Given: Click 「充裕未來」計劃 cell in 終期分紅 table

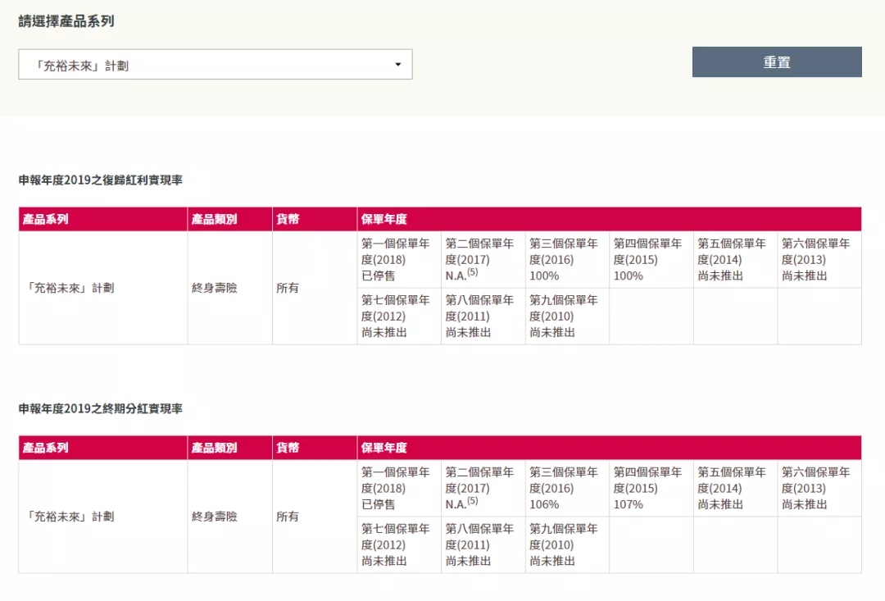Looking at the screenshot, I should point(102,517).
